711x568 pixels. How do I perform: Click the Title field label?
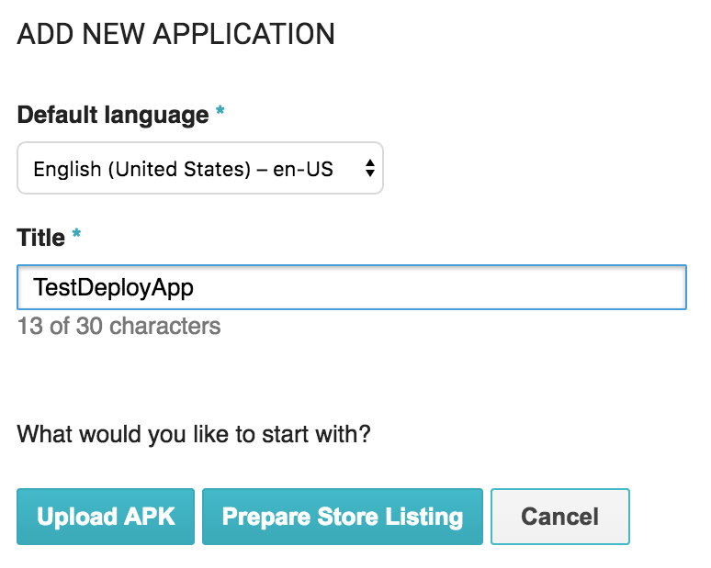click(41, 238)
